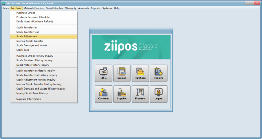Select Stock Adjustment from Purchase menu
The width and height of the screenshot is (262, 139).
point(27,36)
